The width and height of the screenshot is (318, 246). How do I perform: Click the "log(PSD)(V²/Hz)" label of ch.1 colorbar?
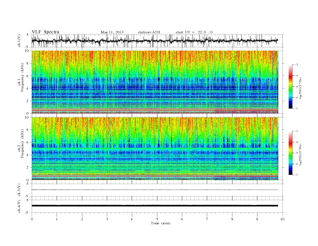tap(300, 88)
